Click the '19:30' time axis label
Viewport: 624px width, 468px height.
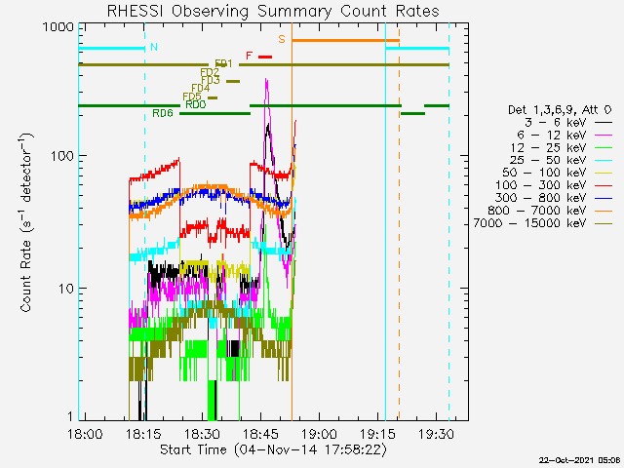tap(436, 434)
